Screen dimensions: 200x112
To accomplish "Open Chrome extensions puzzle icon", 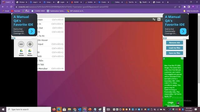I will pyautogui.click(x=185, y=7).
